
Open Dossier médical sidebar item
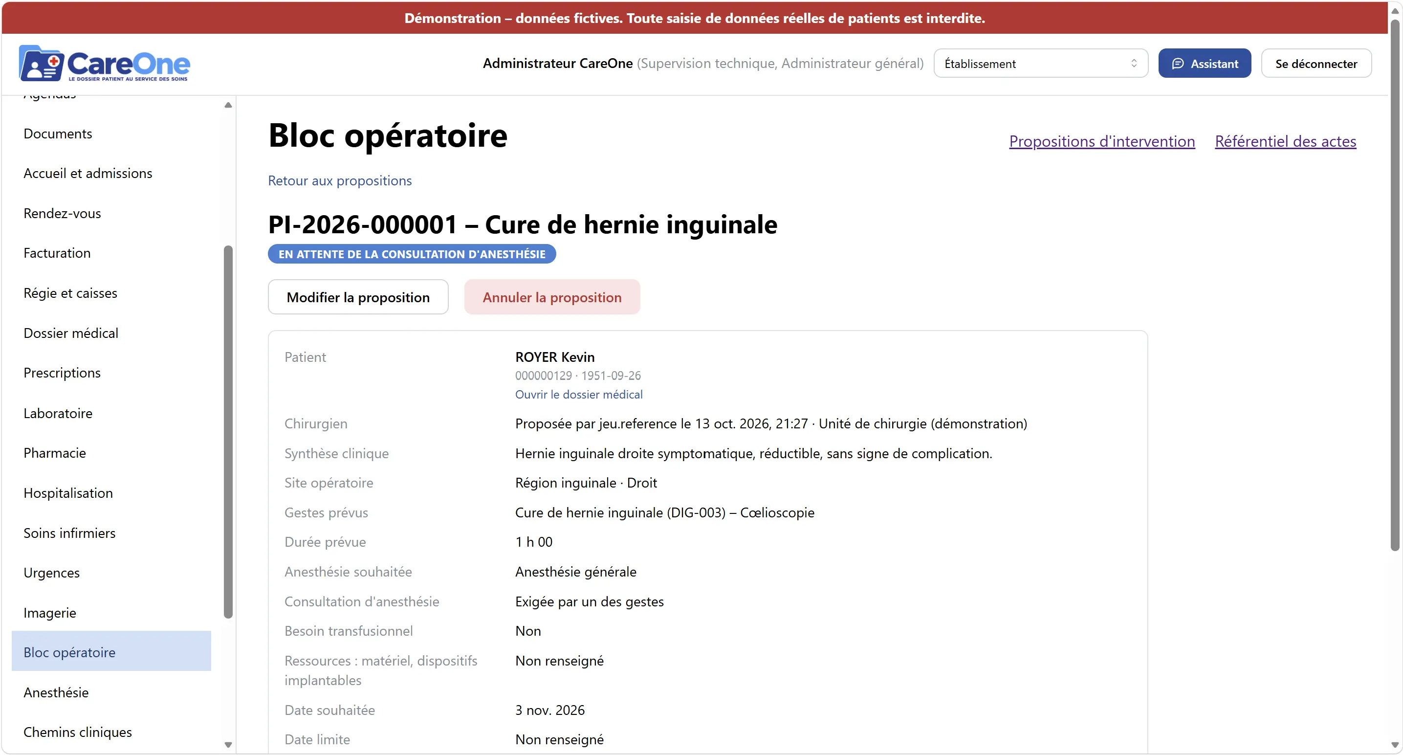(x=111, y=333)
